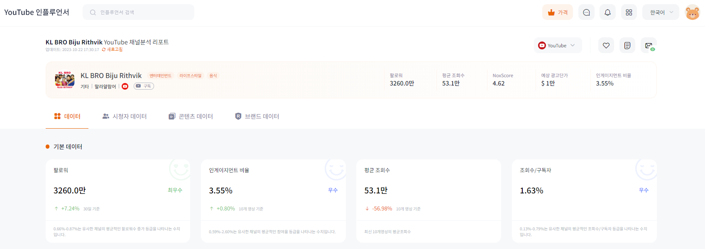The width and height of the screenshot is (705, 249).
Task: Click the 1.63% 조회수/구독자 value
Action: click(x=531, y=190)
